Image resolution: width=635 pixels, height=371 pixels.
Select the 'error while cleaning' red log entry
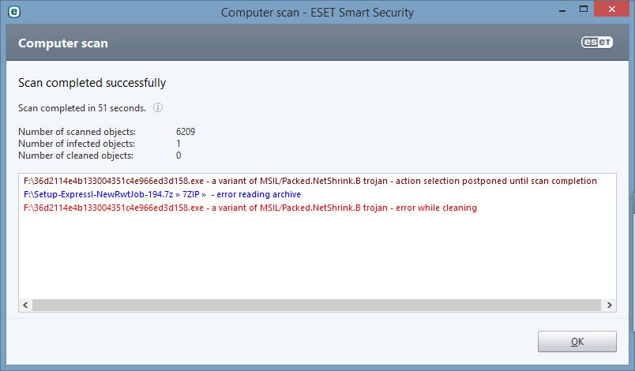250,208
